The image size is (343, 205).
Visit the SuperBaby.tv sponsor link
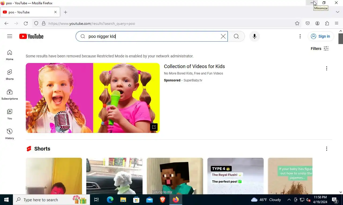[x=193, y=80]
